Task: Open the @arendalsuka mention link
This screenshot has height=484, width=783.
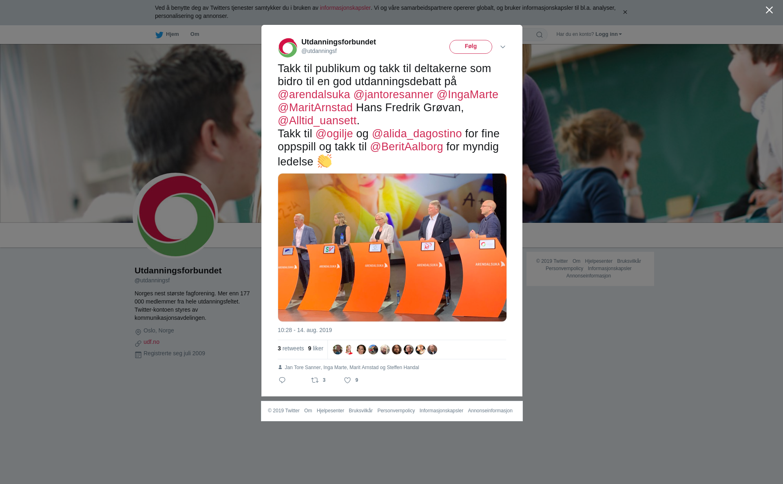Action: pyautogui.click(x=314, y=95)
